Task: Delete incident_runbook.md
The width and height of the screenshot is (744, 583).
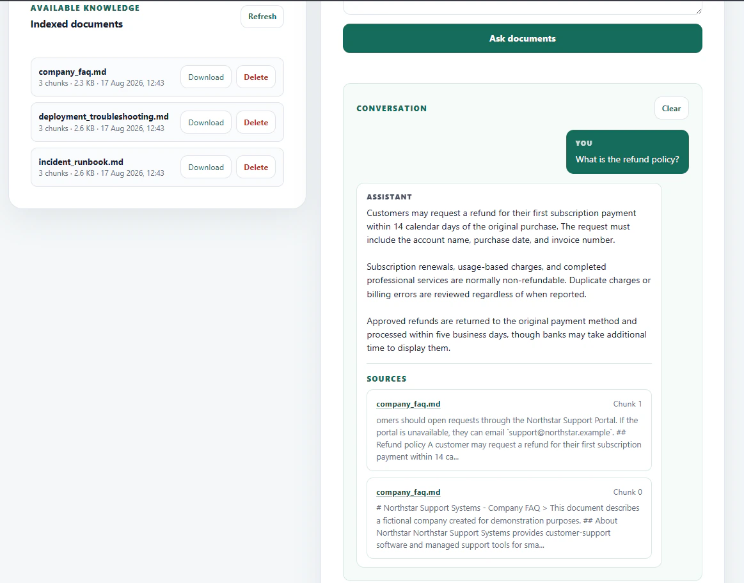Action: point(256,167)
